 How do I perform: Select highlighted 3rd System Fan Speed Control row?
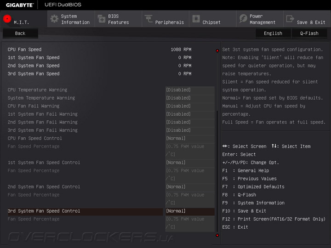pyautogui.click(x=85, y=212)
